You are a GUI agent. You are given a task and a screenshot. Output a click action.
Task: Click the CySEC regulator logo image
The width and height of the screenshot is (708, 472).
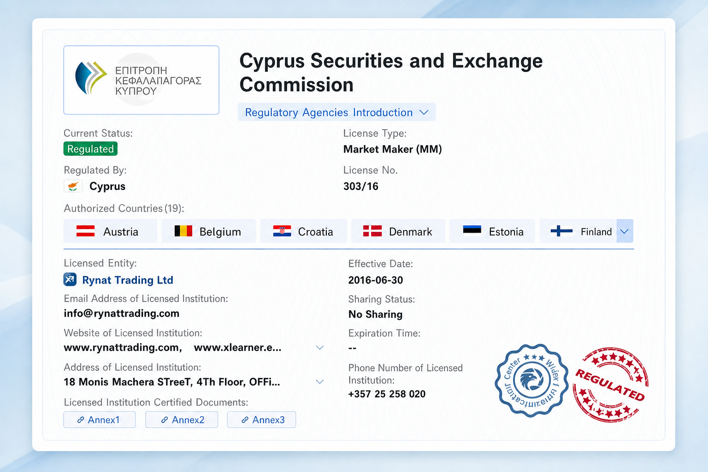141,80
